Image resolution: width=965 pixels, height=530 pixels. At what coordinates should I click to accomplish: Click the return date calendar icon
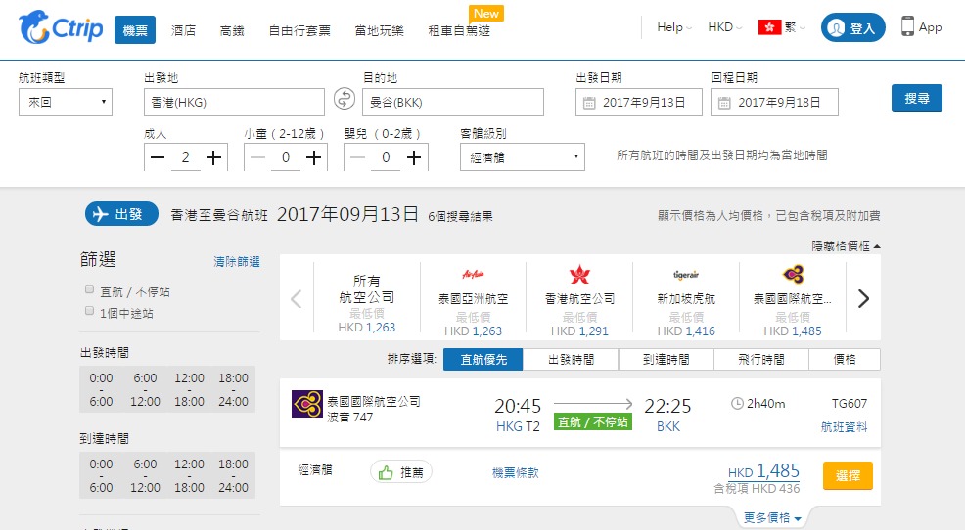[724, 103]
